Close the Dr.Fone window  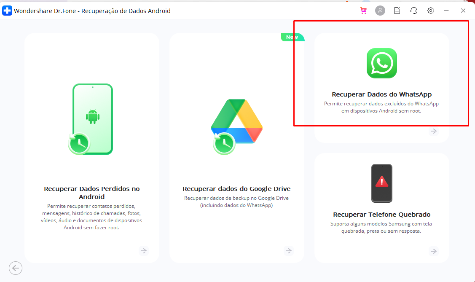[x=463, y=11]
